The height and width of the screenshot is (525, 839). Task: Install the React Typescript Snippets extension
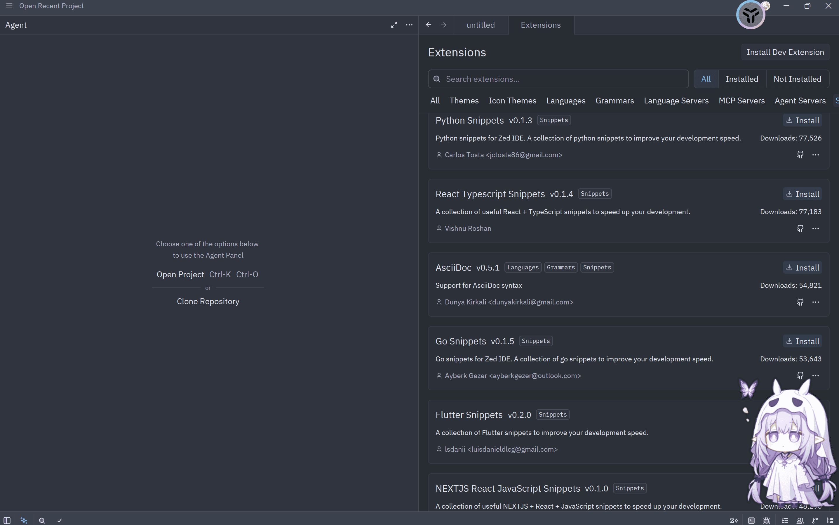click(802, 194)
